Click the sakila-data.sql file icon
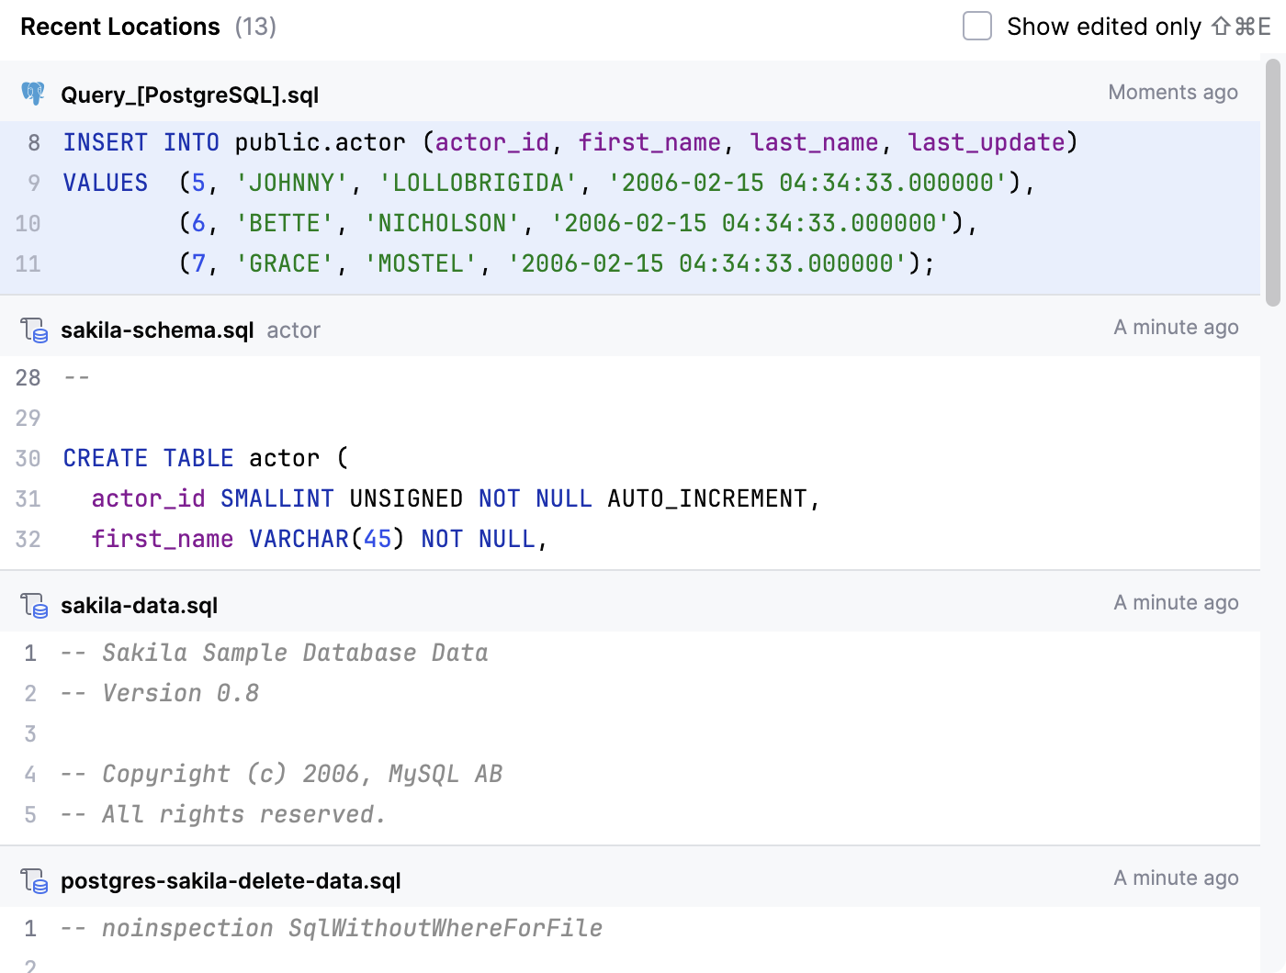 point(34,605)
